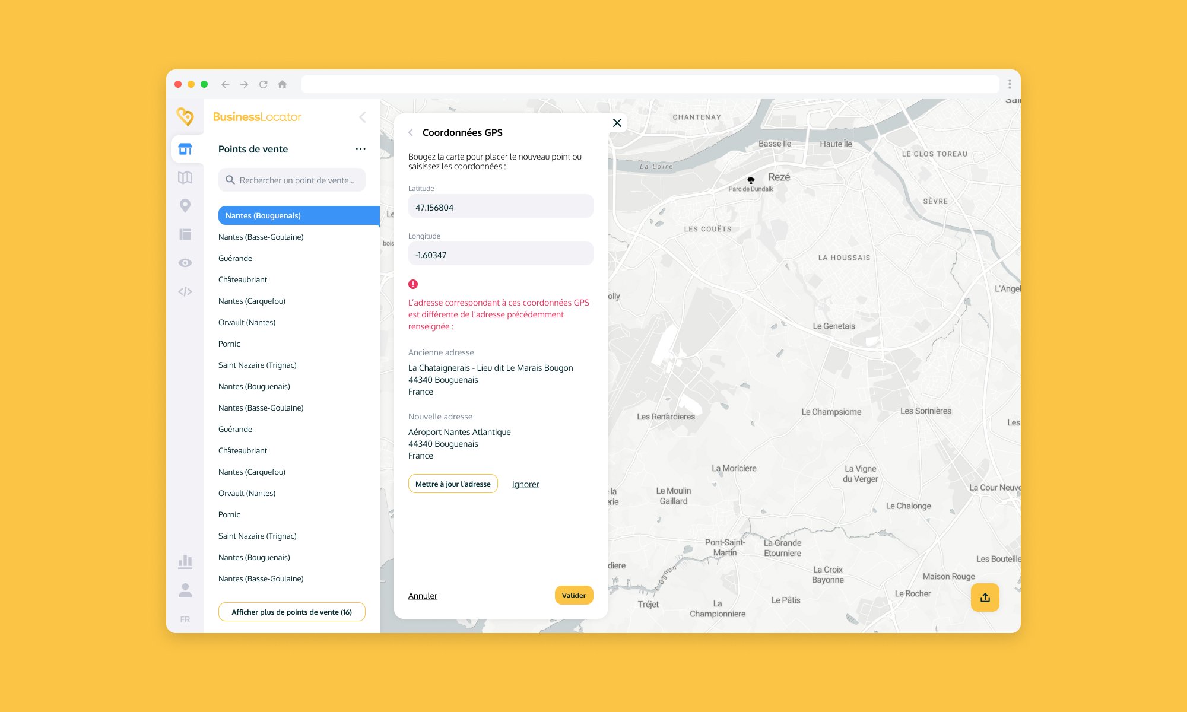Open the bar chart statistics icon
Viewport: 1187px width, 712px height.
(x=185, y=561)
